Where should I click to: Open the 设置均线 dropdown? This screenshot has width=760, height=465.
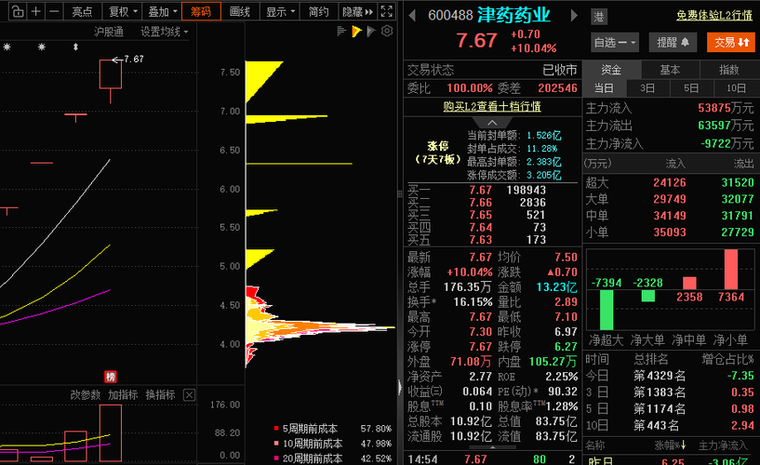[x=165, y=32]
